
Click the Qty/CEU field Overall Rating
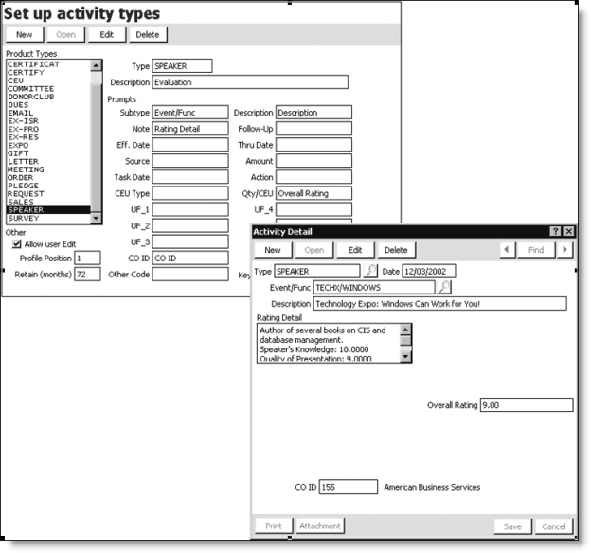coord(314,193)
